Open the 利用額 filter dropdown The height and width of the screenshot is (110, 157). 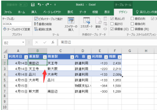[x=106, y=57]
